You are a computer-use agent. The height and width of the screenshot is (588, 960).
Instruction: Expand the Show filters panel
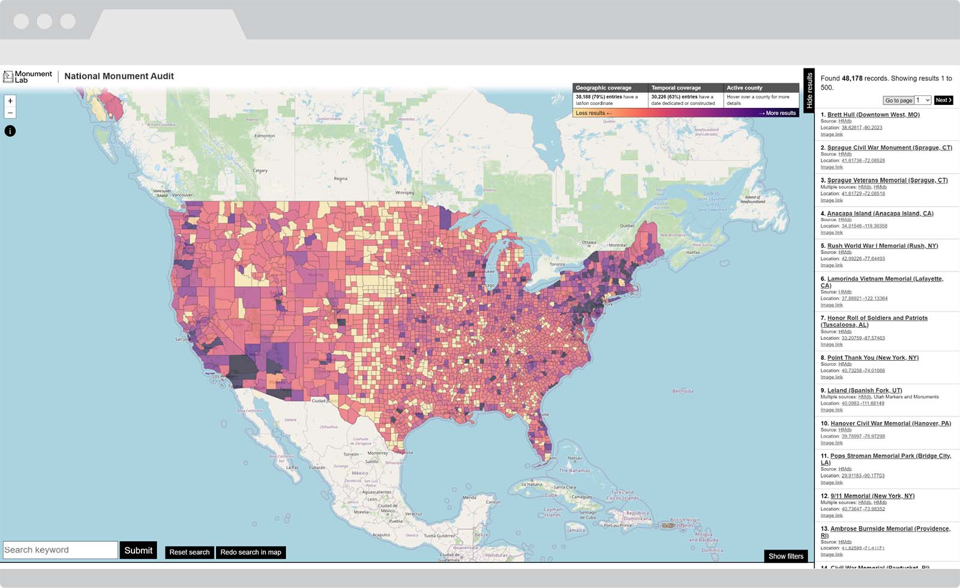pyautogui.click(x=786, y=556)
